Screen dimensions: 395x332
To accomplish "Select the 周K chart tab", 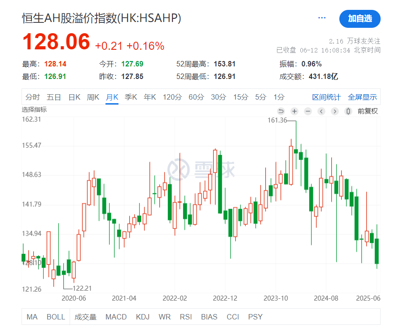I will 93,97.
